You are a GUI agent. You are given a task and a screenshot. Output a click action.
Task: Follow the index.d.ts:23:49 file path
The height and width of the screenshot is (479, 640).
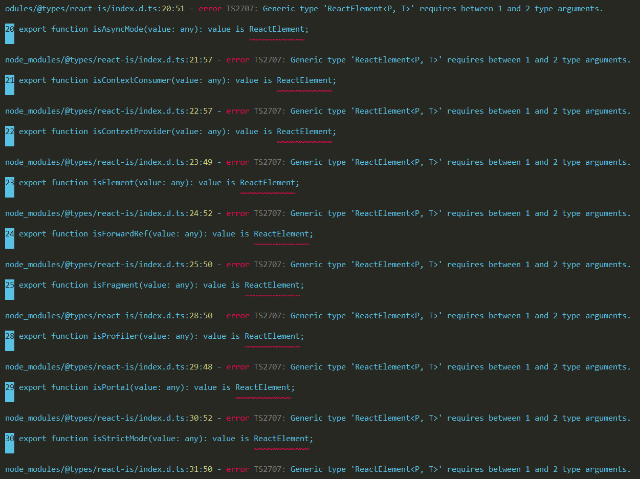[x=108, y=162]
